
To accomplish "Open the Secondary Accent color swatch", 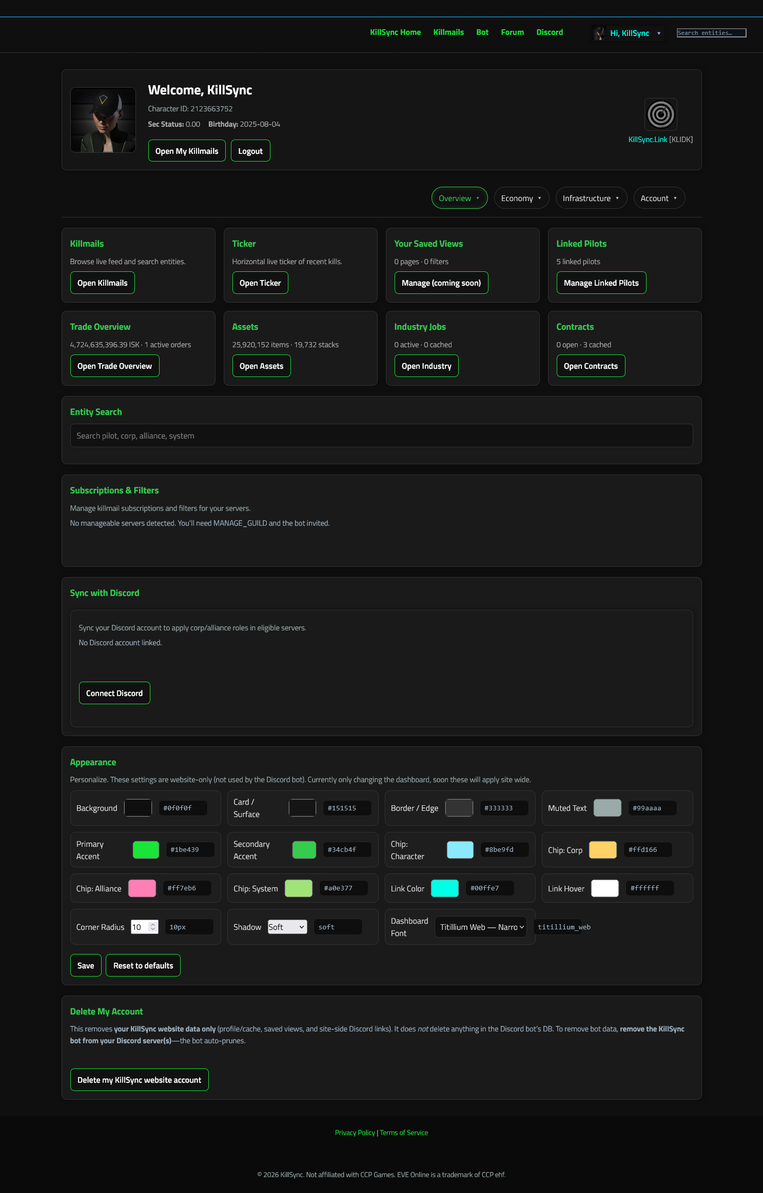I will (x=304, y=850).
